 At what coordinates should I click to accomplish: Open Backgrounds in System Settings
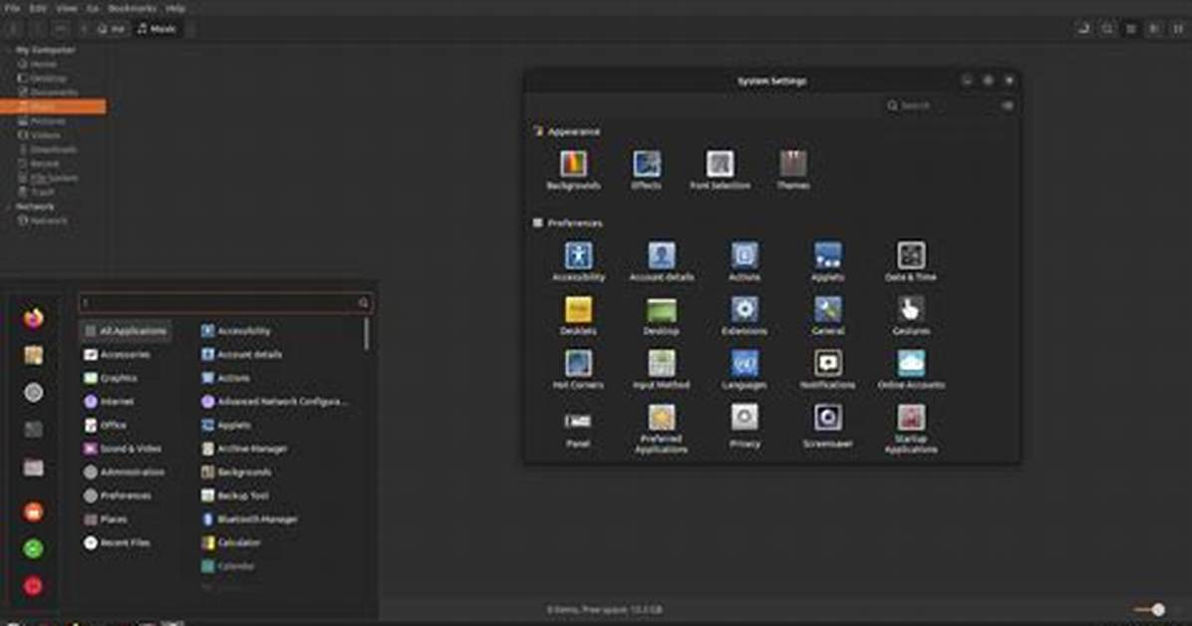[x=574, y=169]
